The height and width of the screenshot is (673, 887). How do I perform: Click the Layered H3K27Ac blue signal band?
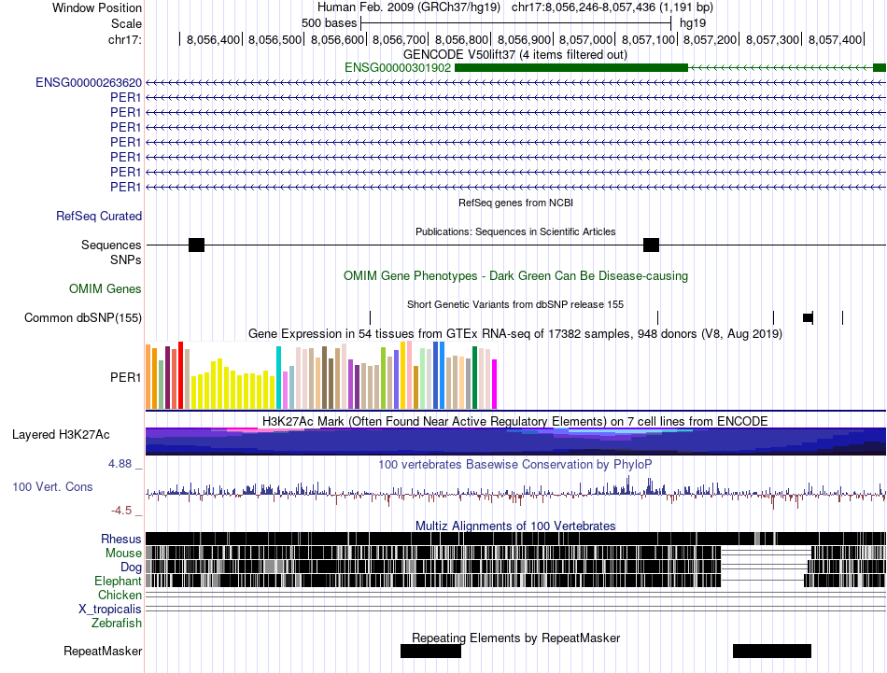[515, 442]
